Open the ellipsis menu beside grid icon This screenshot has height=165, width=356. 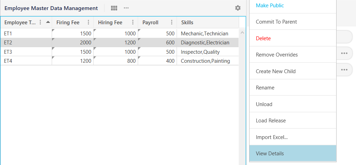(x=126, y=8)
